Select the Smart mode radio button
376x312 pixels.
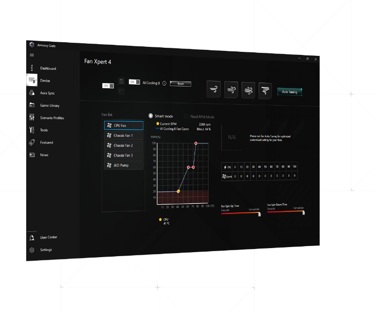click(151, 116)
